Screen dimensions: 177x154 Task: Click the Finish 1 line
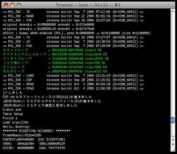pos(10,118)
